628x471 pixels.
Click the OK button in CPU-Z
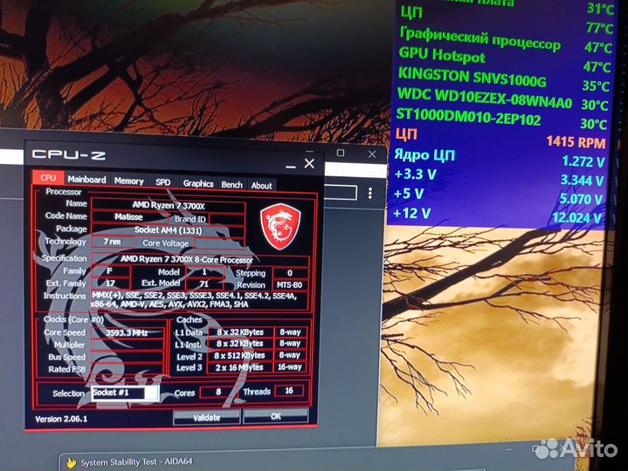click(x=275, y=416)
